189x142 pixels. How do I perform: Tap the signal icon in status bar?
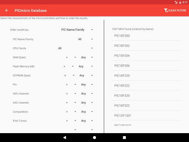point(176,2)
